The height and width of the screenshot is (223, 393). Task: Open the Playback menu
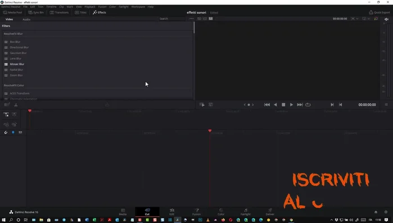coord(90,7)
